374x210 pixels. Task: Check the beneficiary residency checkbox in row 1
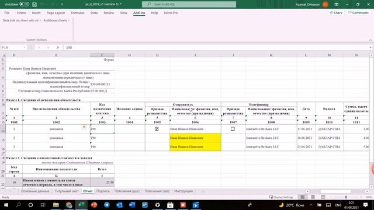tap(233, 129)
